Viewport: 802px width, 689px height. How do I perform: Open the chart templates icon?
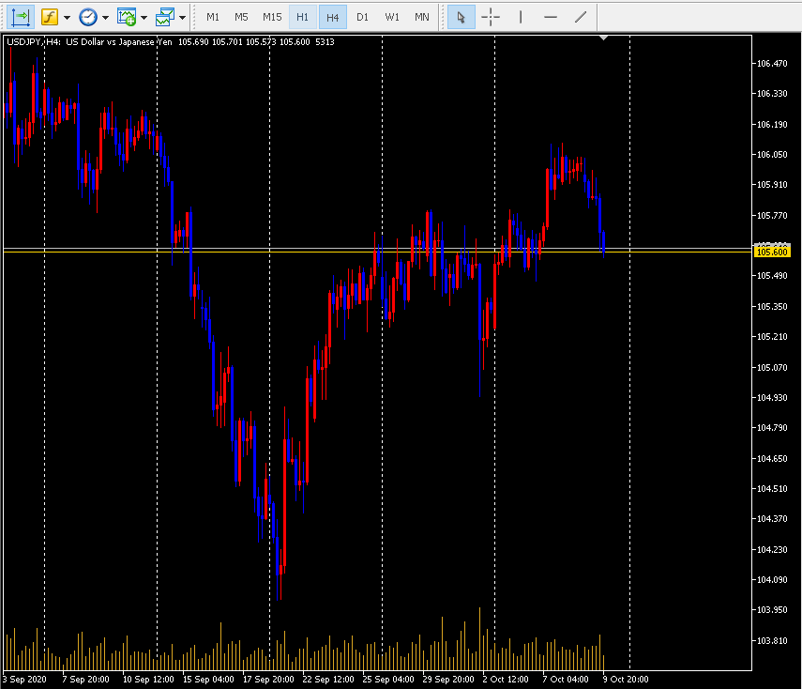pos(127,17)
